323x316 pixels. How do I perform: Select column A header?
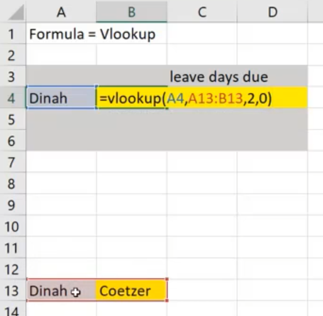pyautogui.click(x=61, y=11)
